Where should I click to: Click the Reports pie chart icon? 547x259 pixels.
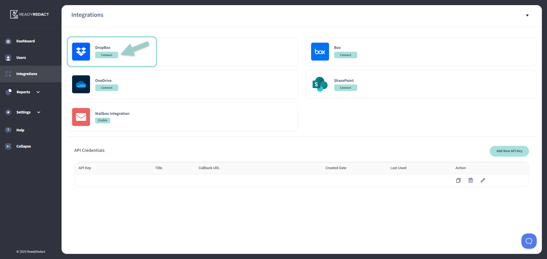tap(9, 92)
